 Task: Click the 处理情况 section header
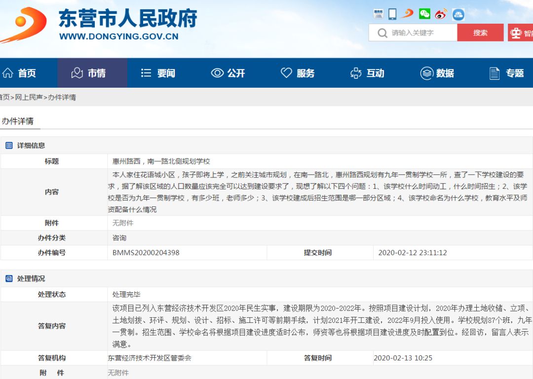pos(31,279)
